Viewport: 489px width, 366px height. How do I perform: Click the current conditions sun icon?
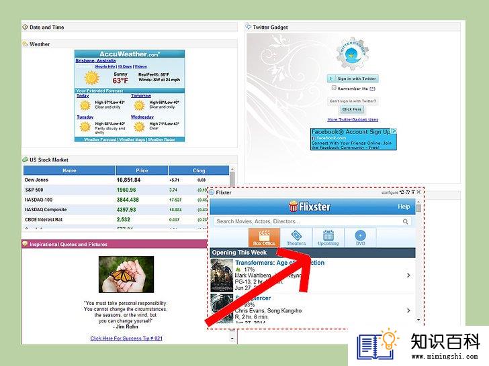91,78
